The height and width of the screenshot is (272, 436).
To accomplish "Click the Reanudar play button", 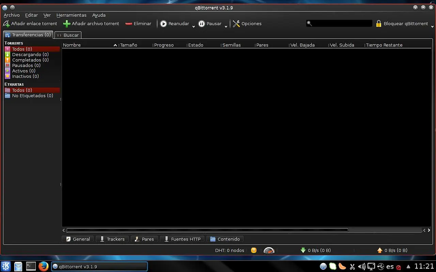I will 174,24.
